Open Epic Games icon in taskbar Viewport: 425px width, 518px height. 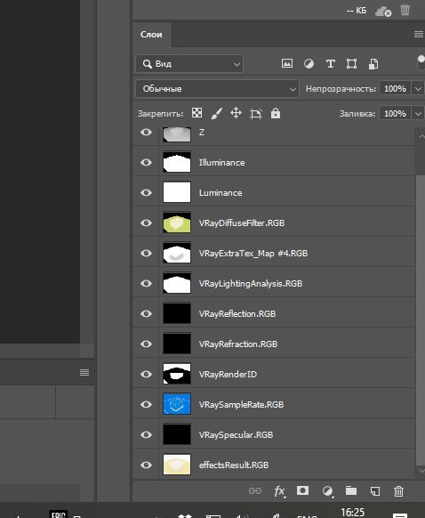[58, 514]
